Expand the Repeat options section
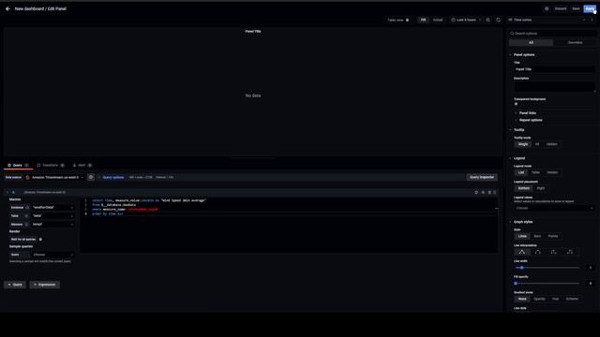Viewport: 600px width, 337px height. point(531,120)
